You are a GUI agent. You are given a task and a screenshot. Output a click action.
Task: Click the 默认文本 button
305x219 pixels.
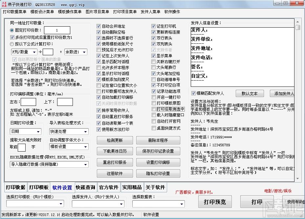250,93
